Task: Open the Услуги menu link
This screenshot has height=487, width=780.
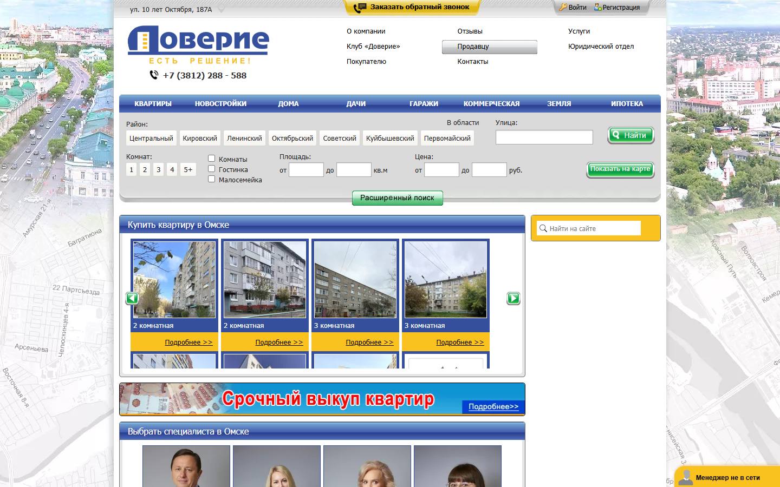Action: tap(579, 31)
